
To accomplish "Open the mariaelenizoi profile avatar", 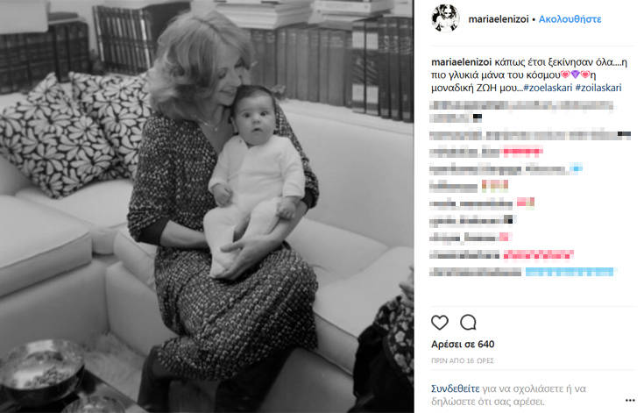I will tap(445, 18).
